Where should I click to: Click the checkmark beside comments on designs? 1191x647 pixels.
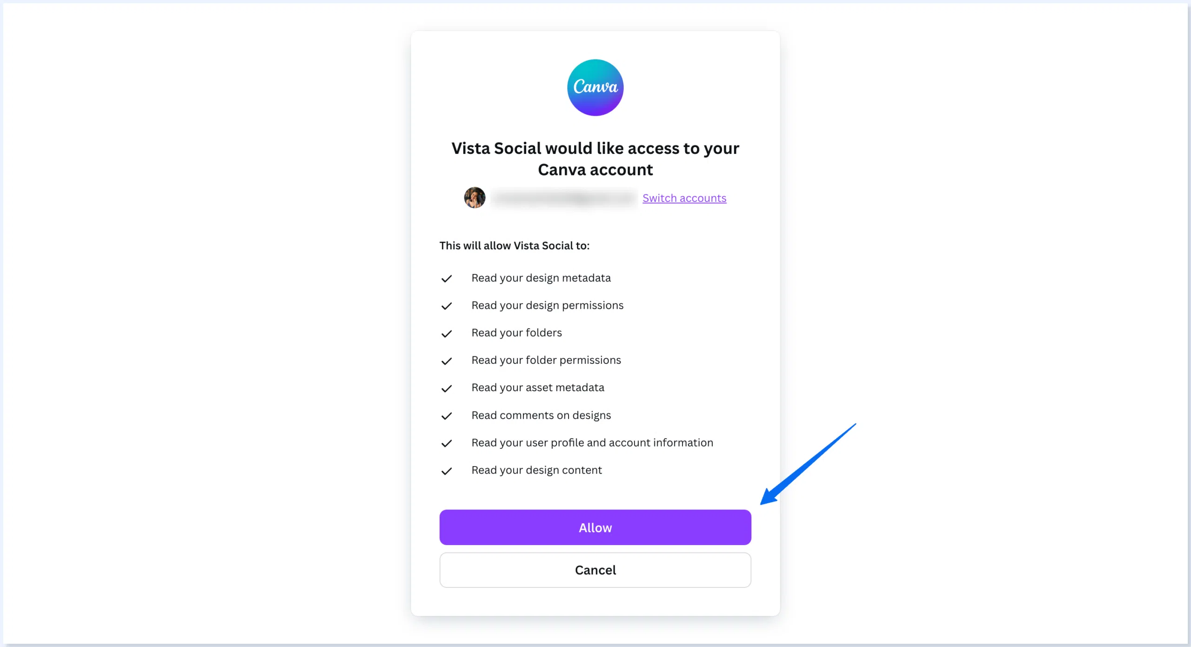[447, 416]
